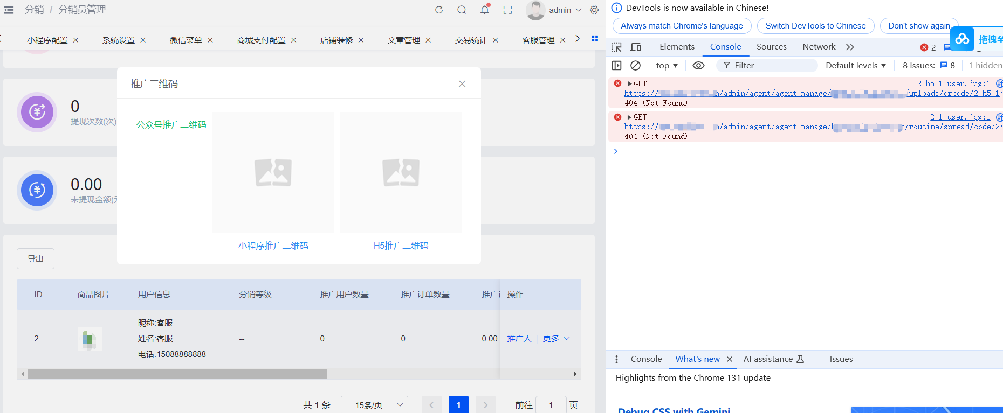Screen dimensions: 1003x413
Task: Switch to 微信菜单 tab
Action: 186,40
